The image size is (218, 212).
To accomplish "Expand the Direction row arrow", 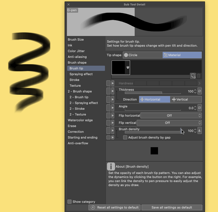I will coord(113,99).
